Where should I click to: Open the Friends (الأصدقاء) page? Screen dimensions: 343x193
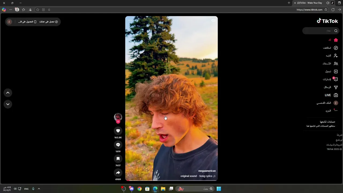(330, 64)
